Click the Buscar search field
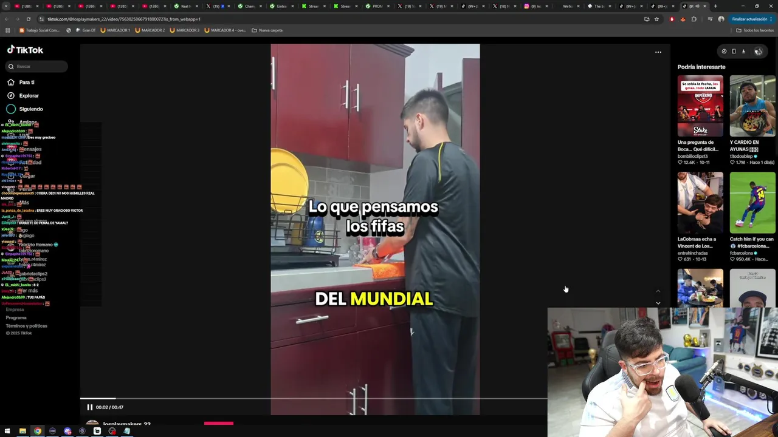This screenshot has height=437, width=778. coord(37,66)
